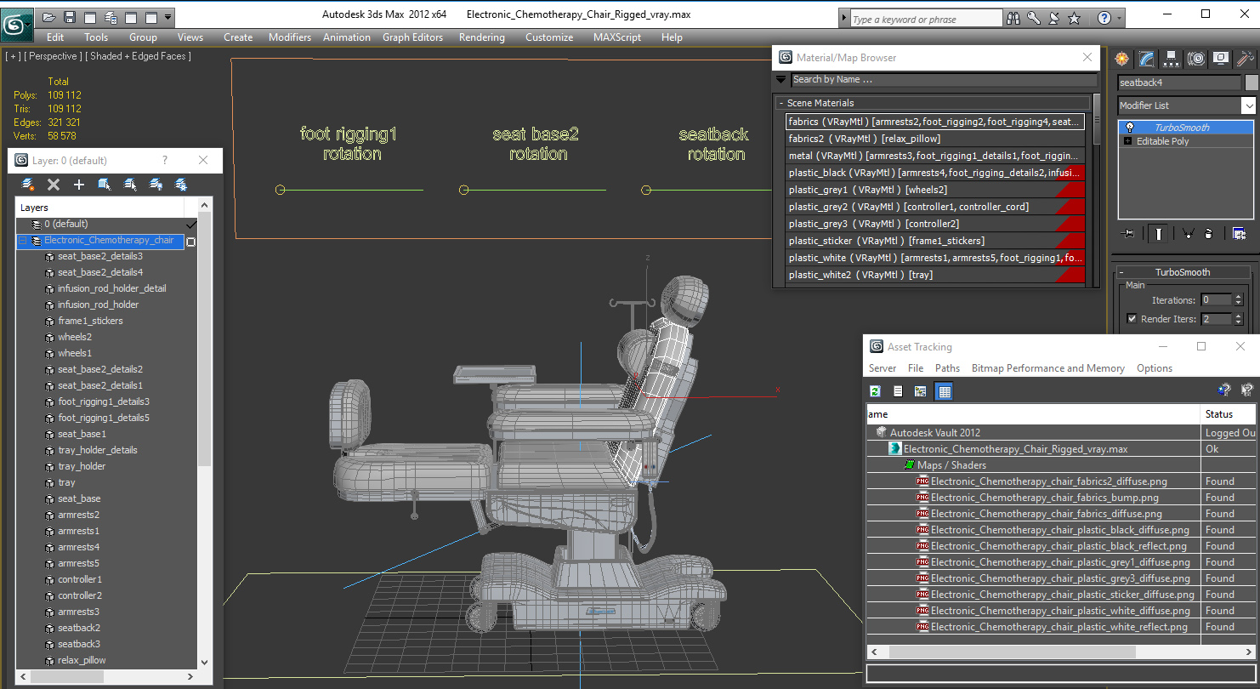Toggle the Render Iters checkbox in TurboSmooth

pyautogui.click(x=1132, y=319)
